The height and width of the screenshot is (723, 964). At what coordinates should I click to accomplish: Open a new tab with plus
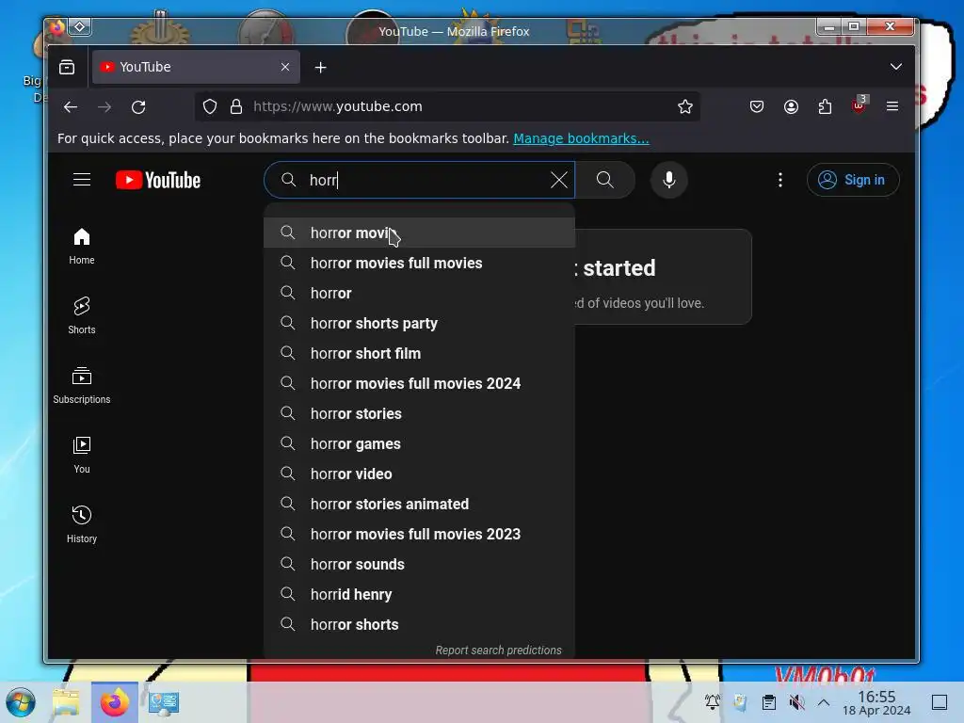coord(320,67)
